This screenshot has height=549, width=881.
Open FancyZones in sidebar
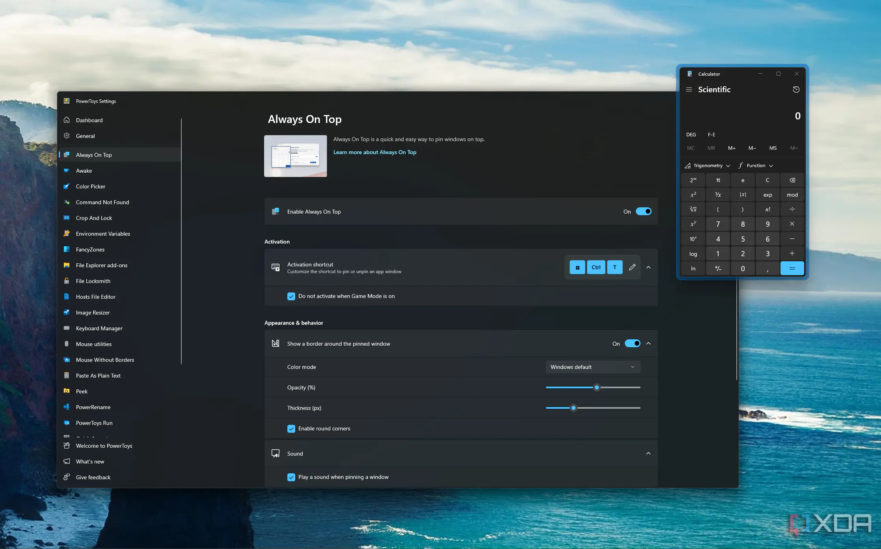120,249
